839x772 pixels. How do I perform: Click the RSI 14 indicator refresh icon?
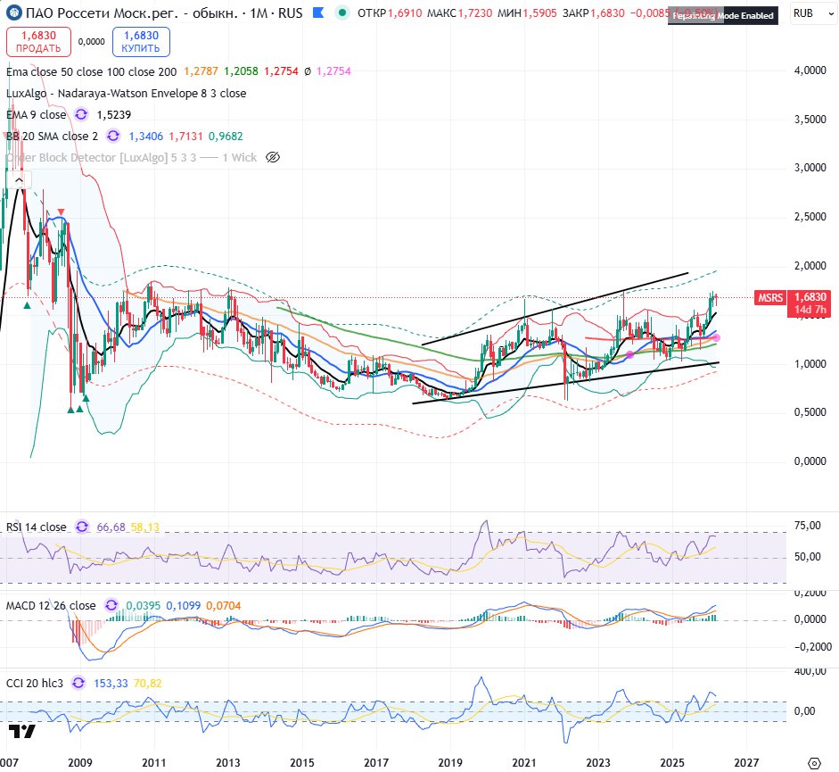pyautogui.click(x=81, y=527)
